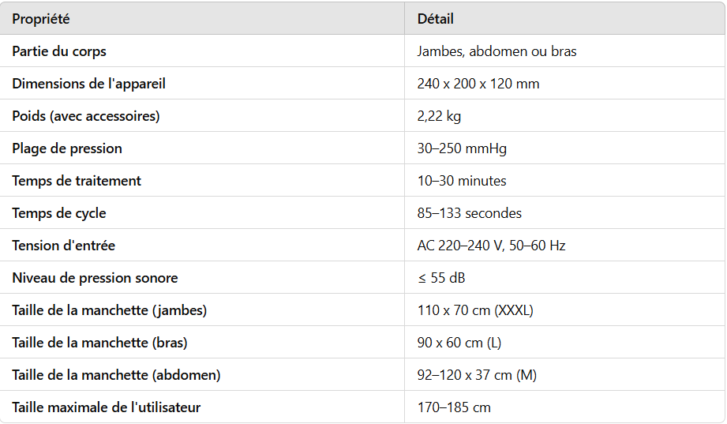Click the 2,22 kg value

click(439, 116)
